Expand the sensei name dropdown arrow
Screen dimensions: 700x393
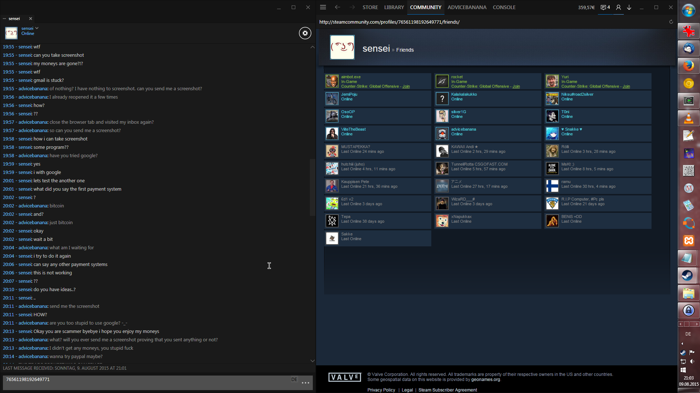click(37, 28)
